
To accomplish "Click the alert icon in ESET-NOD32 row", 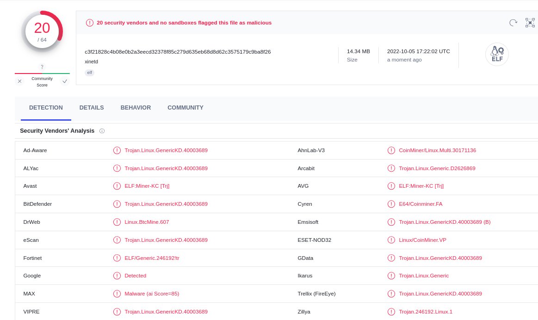I will [x=391, y=240].
